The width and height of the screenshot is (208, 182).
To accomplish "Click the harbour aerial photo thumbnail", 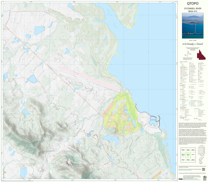I will pyautogui.click(x=193, y=26).
